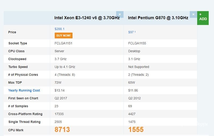Click the Price row label
Viewport: 214px width, 136px height.
tap(12, 32)
